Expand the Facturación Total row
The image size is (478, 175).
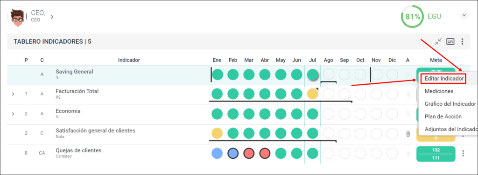13,94
